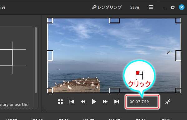Click the 01:00 mark on timeline ruler
The width and height of the screenshot is (187, 120).
pos(37,119)
